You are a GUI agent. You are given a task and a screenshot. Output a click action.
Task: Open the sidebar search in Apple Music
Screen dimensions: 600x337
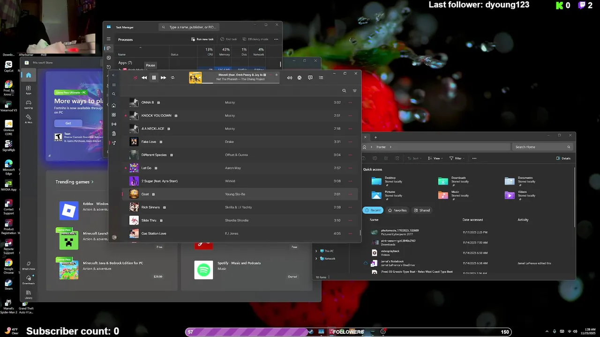click(114, 94)
